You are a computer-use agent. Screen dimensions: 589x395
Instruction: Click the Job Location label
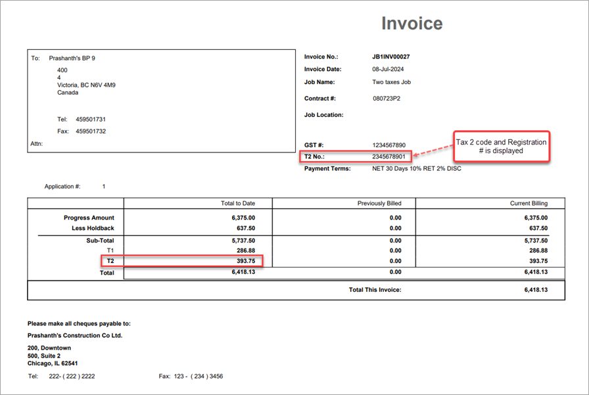[324, 115]
